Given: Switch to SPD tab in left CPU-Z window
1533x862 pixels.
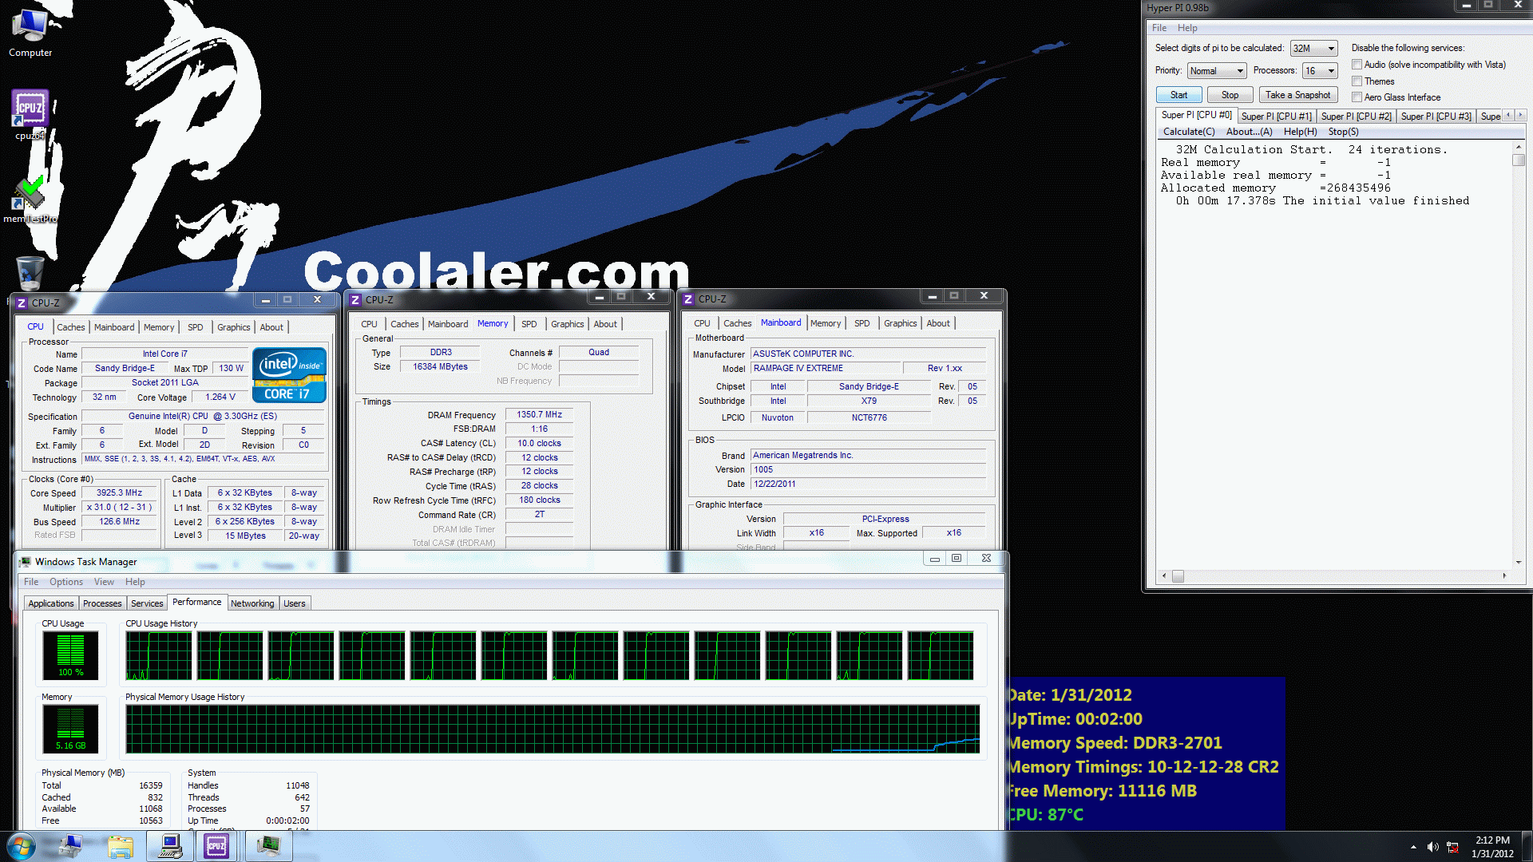Looking at the screenshot, I should (195, 327).
